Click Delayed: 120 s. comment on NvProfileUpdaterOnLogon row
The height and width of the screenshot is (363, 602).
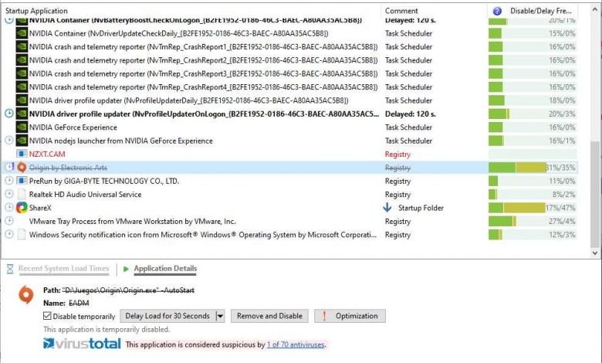pos(411,114)
